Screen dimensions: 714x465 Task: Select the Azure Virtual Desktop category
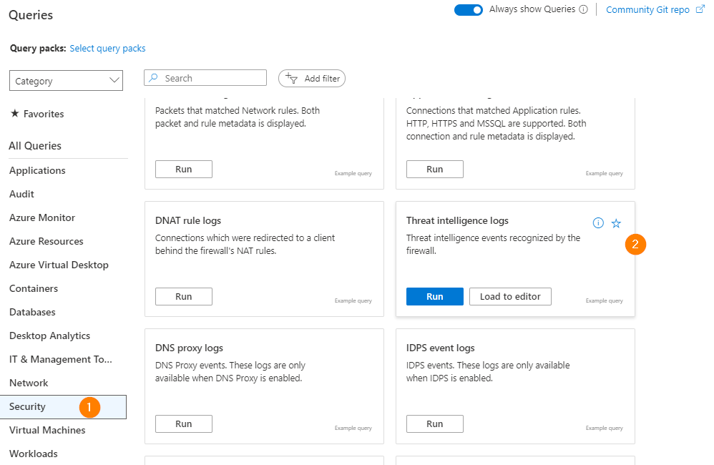tap(59, 265)
